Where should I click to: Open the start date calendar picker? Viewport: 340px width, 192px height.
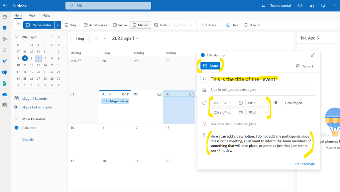tap(241, 103)
